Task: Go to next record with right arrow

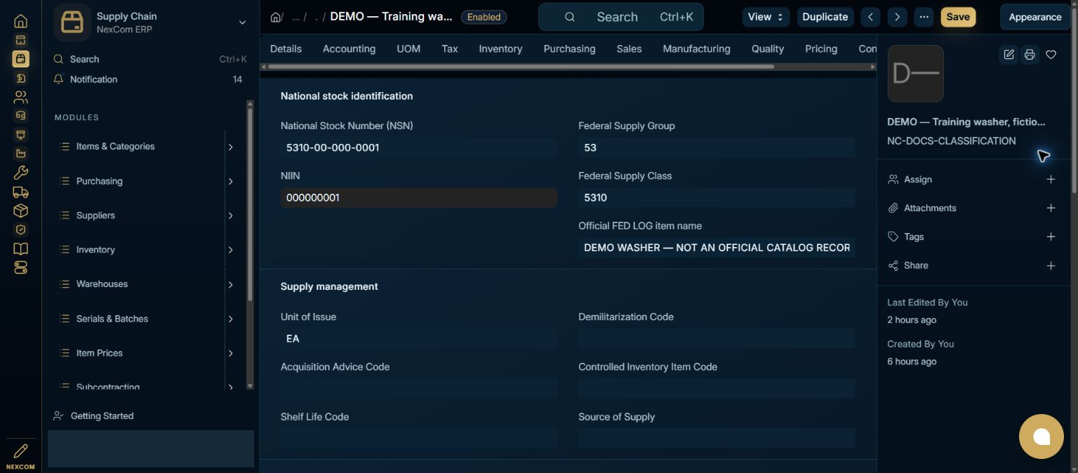Action: pyautogui.click(x=897, y=17)
